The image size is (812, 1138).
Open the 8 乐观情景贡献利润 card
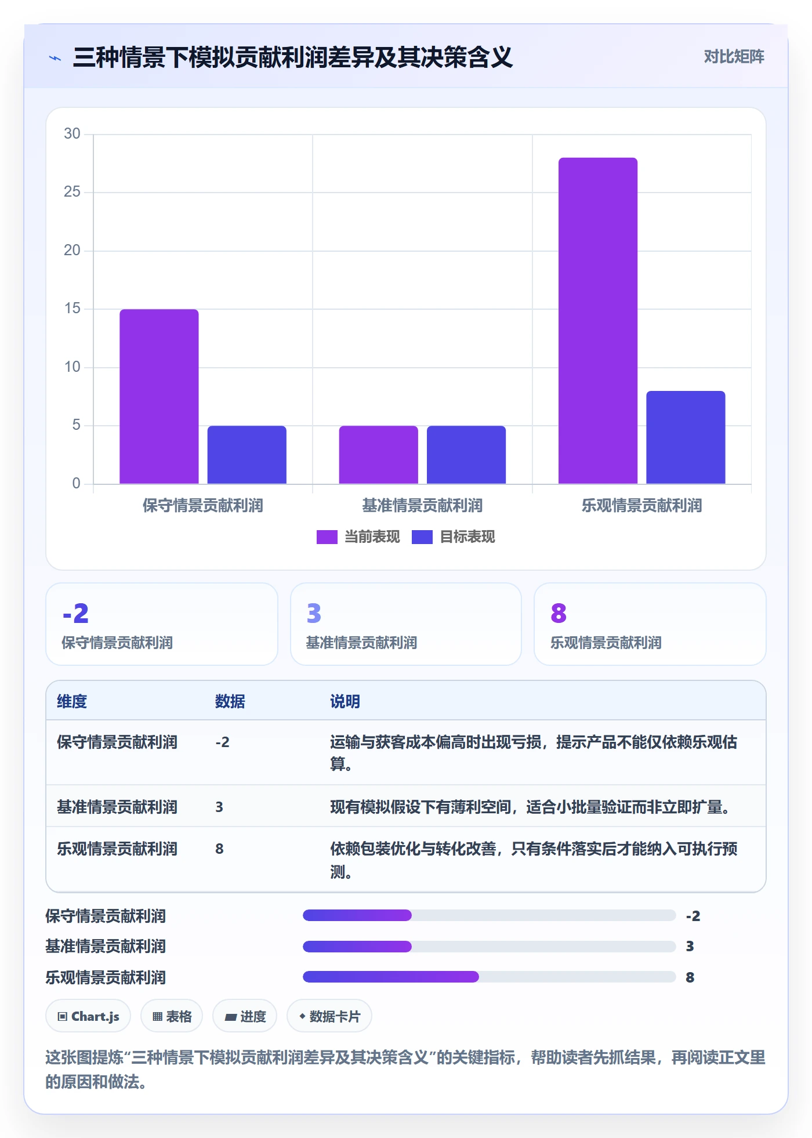(x=650, y=624)
